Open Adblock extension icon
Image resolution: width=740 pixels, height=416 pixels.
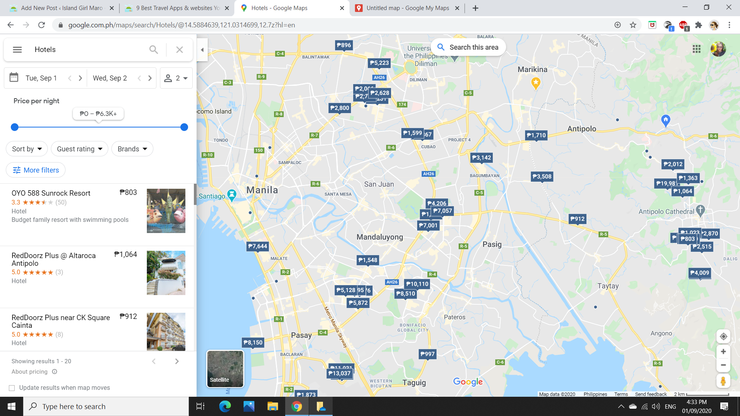pyautogui.click(x=683, y=25)
